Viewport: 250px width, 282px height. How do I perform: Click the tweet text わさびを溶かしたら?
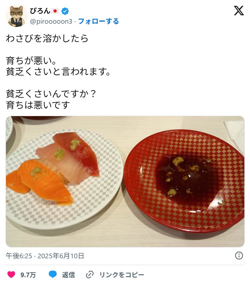(x=47, y=38)
